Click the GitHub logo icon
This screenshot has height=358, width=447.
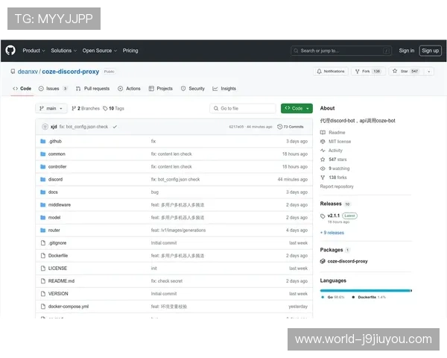pos(10,51)
